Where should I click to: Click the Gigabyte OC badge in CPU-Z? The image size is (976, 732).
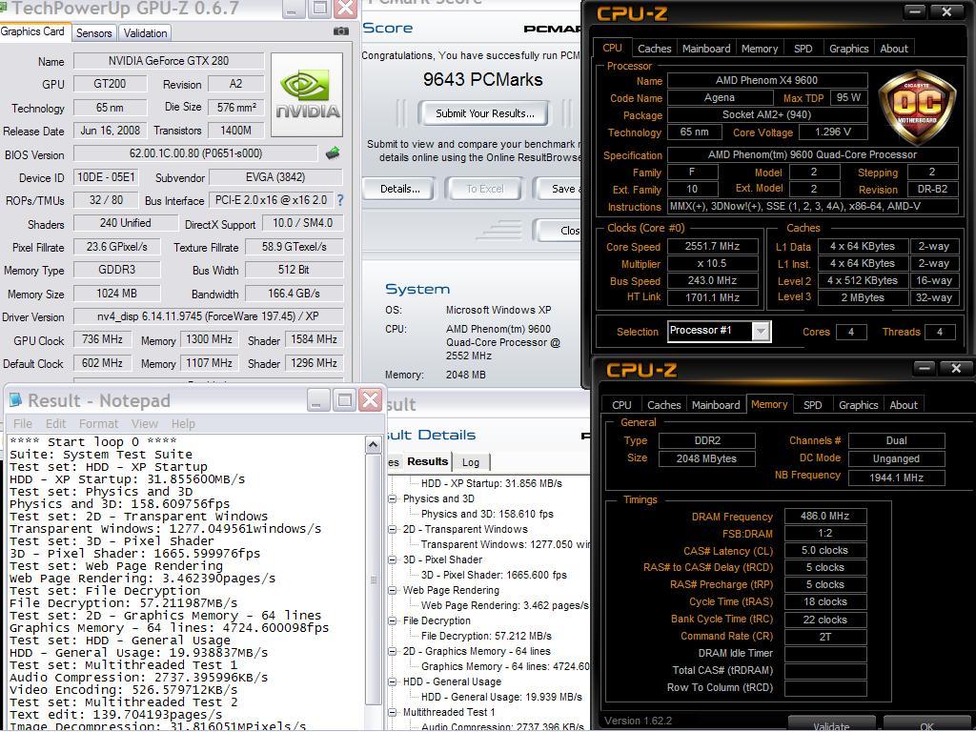point(916,107)
